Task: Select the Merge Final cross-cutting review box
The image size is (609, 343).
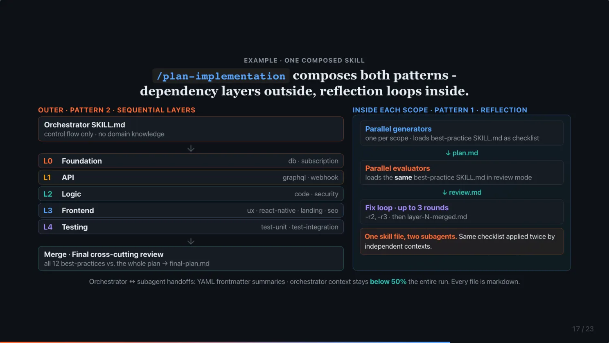Action: coord(191,259)
